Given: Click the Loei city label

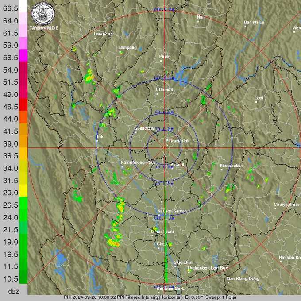Looking at the screenshot, I should 259,98.
